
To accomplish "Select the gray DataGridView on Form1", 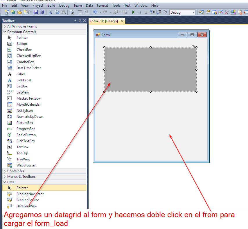I will (150, 69).
